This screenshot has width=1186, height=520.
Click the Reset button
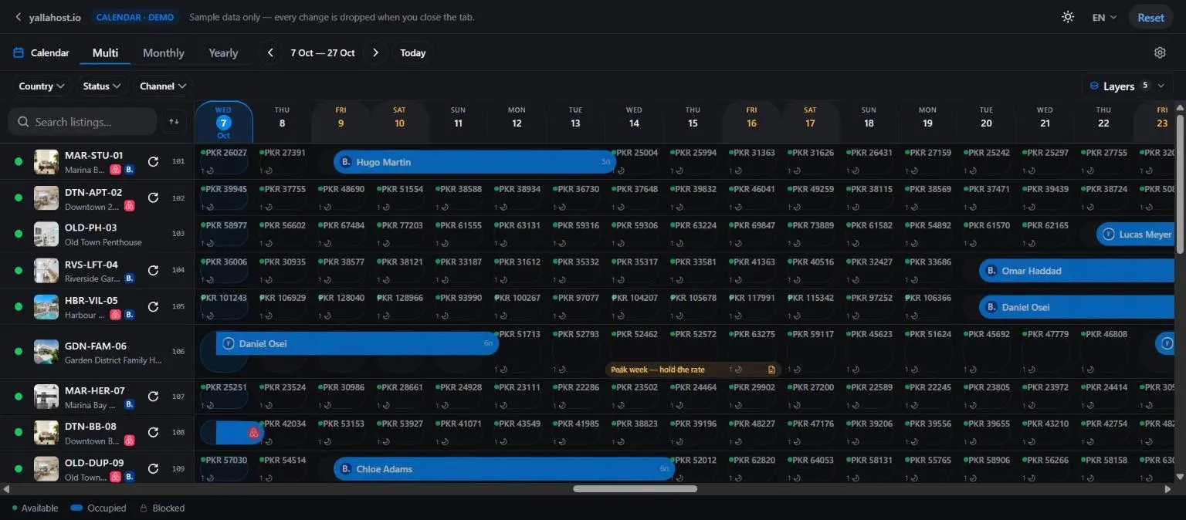click(x=1150, y=17)
